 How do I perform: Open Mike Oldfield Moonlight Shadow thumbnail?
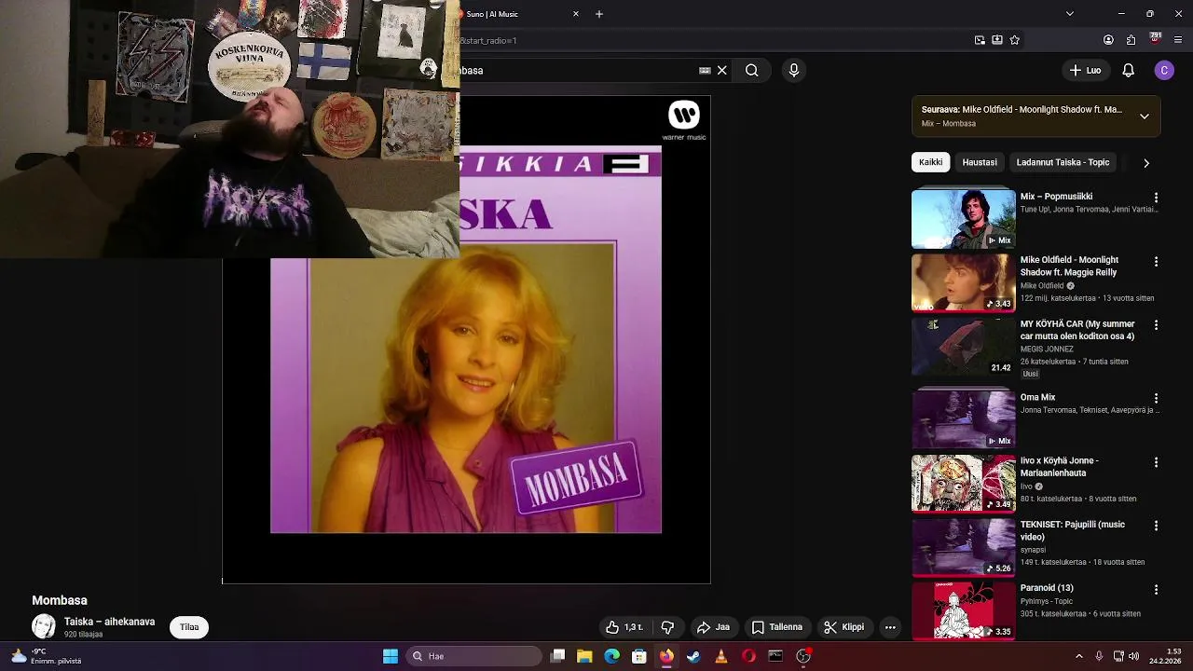coord(963,282)
